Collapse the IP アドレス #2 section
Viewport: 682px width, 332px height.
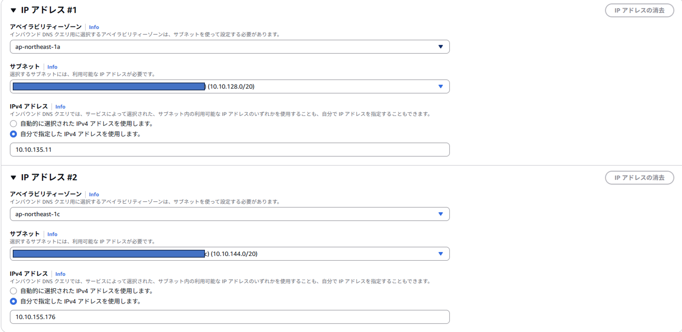(13, 178)
